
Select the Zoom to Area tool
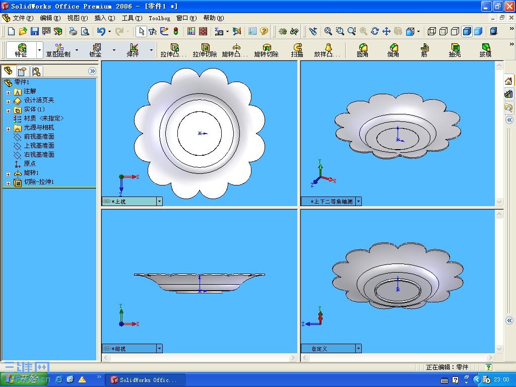(x=340, y=31)
